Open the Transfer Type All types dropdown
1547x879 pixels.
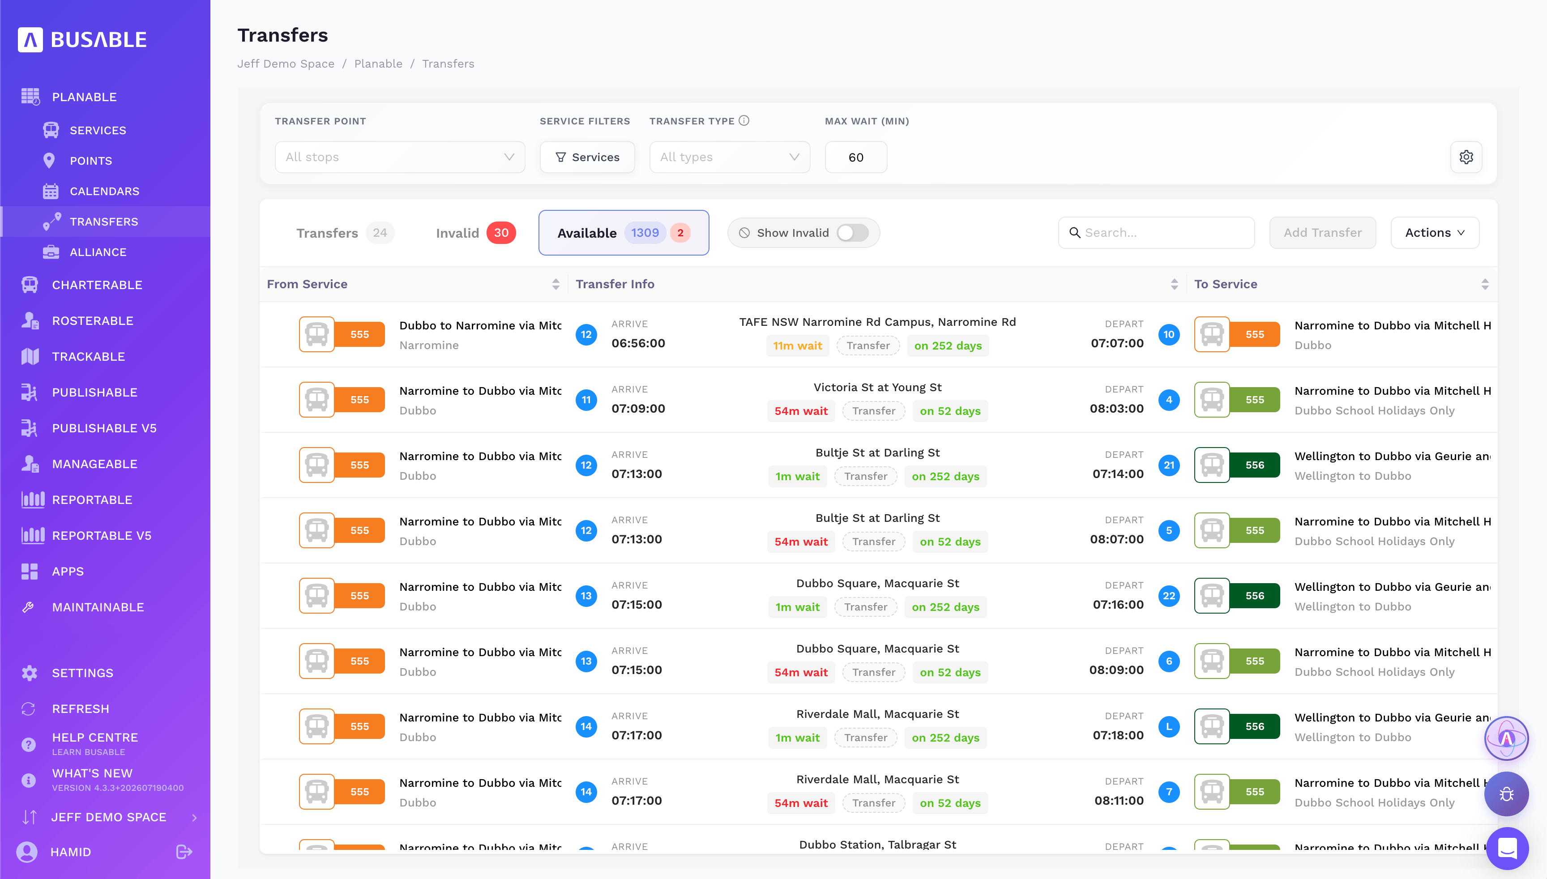coord(730,157)
